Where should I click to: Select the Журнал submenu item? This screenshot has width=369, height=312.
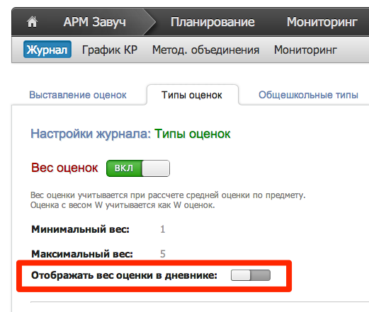click(47, 50)
